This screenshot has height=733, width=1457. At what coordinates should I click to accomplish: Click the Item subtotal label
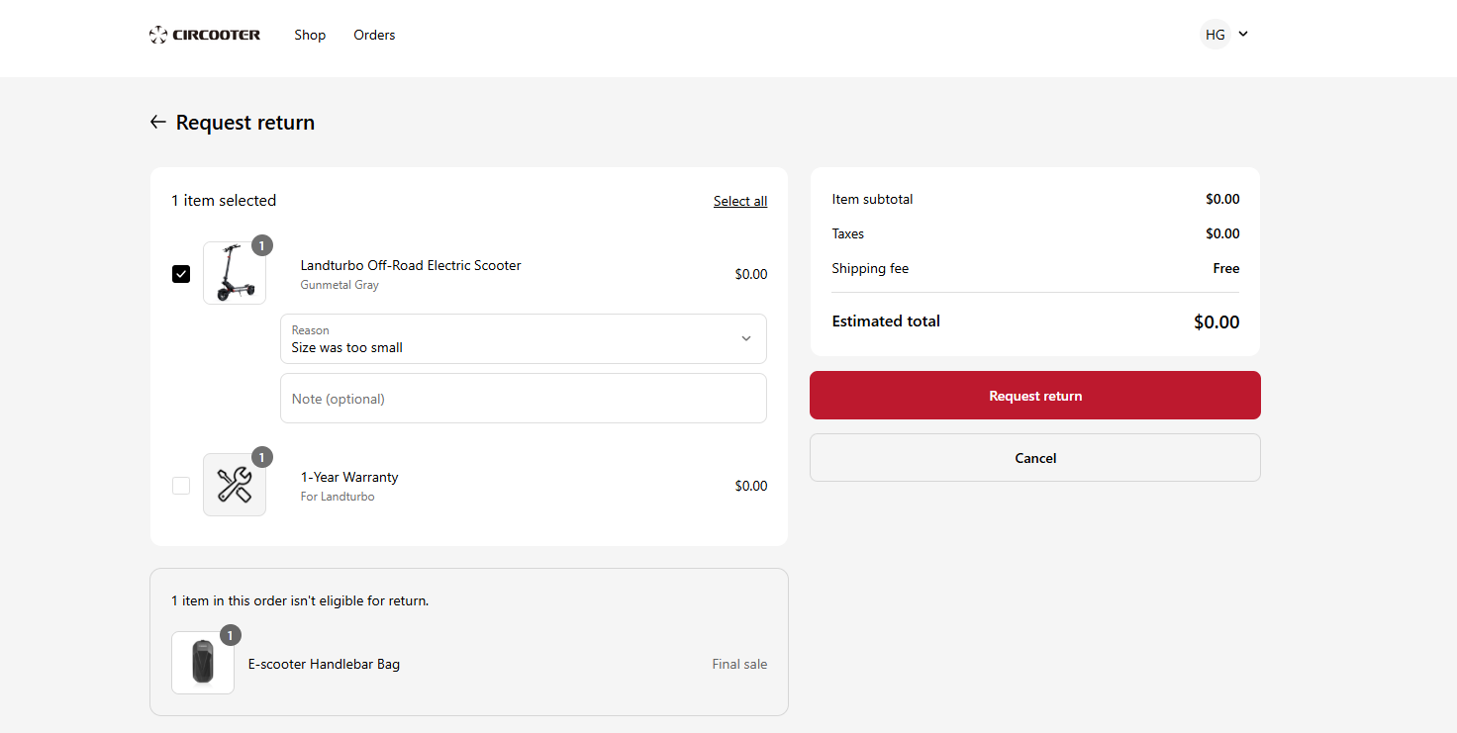872,199
